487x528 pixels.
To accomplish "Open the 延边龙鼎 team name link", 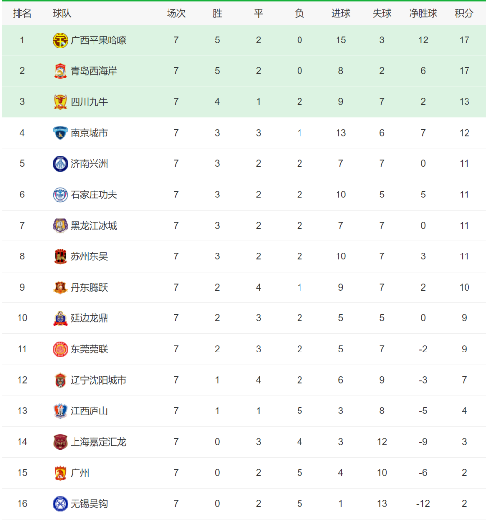I will 89,318.
